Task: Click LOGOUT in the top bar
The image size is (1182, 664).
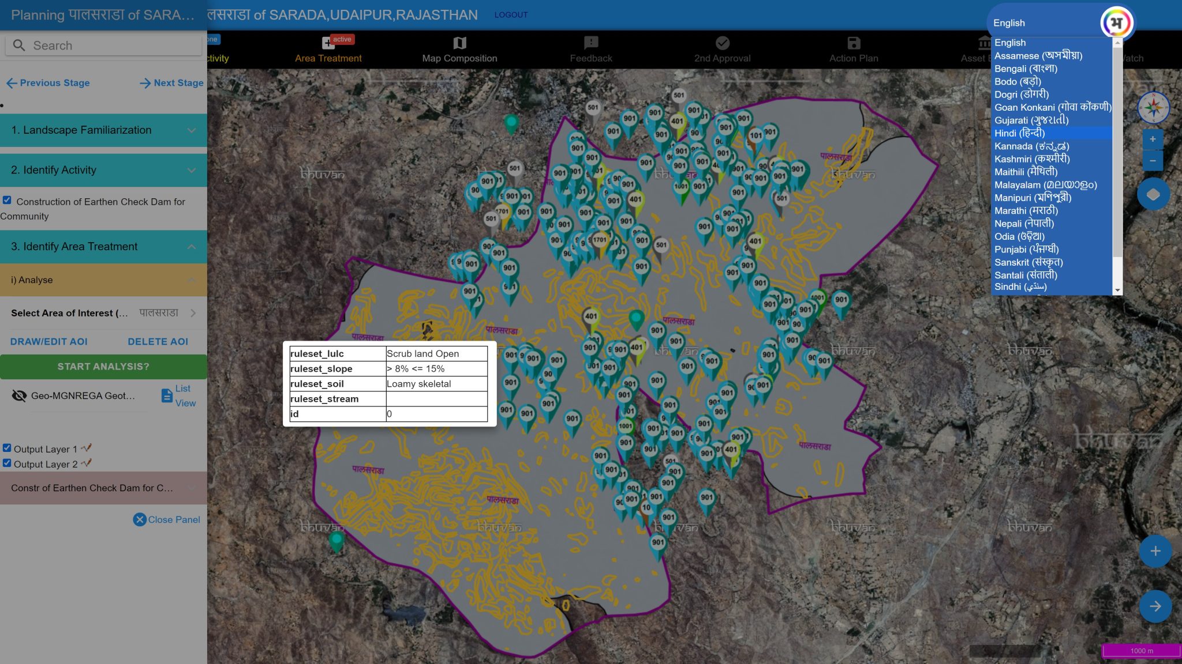Action: coord(510,14)
